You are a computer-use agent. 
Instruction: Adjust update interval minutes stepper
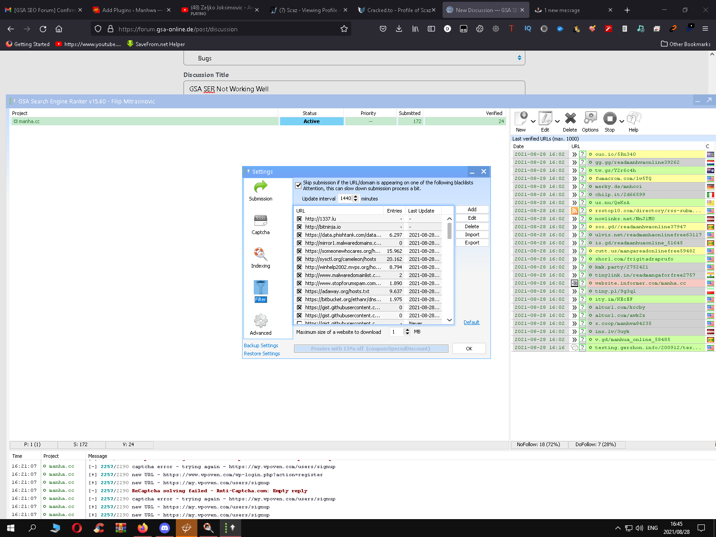356,198
